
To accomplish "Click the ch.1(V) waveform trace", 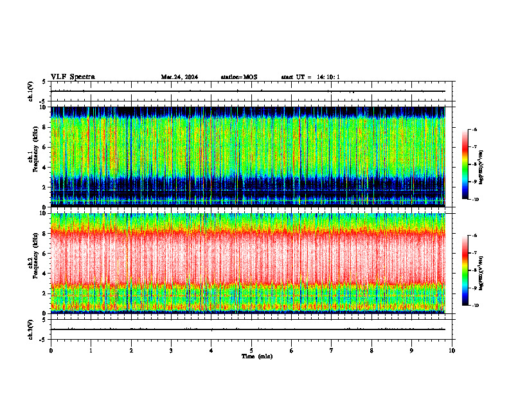I will pos(248,91).
